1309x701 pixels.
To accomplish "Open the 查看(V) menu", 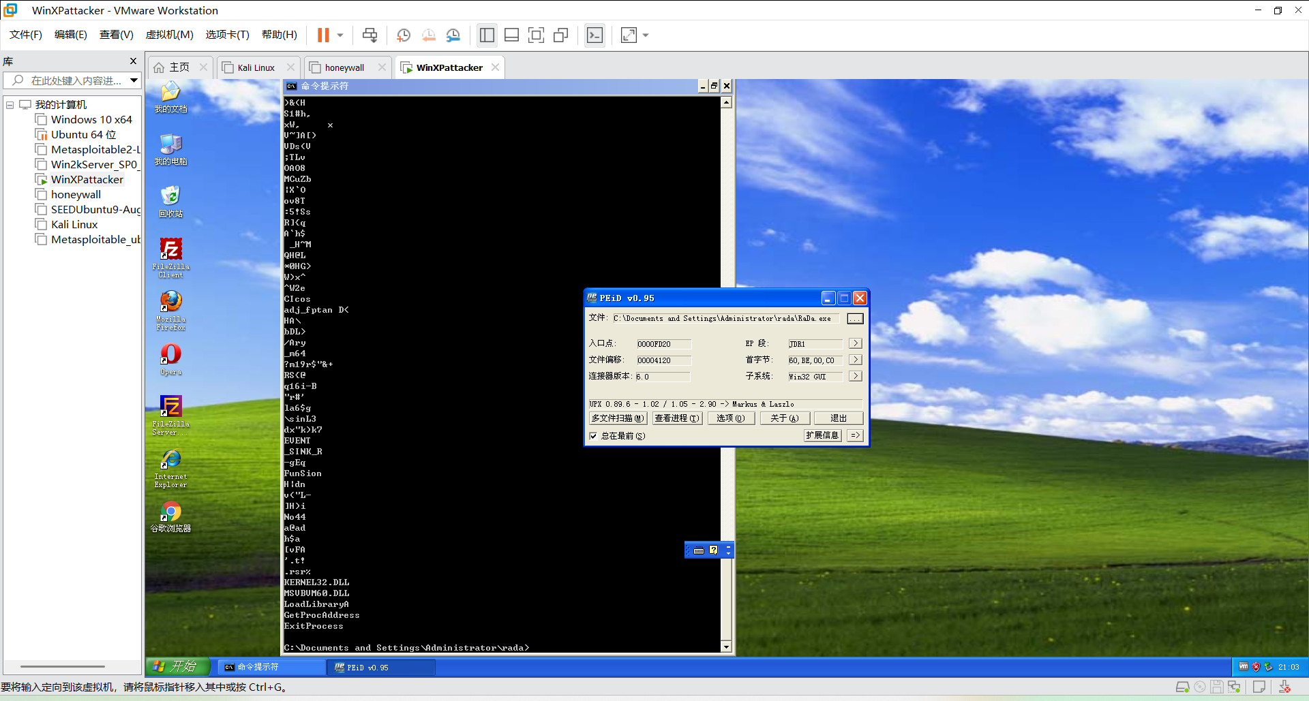I will (117, 35).
